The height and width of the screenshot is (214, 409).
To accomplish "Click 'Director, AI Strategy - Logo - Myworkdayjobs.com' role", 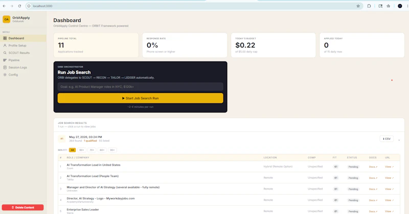I will point(100,198).
